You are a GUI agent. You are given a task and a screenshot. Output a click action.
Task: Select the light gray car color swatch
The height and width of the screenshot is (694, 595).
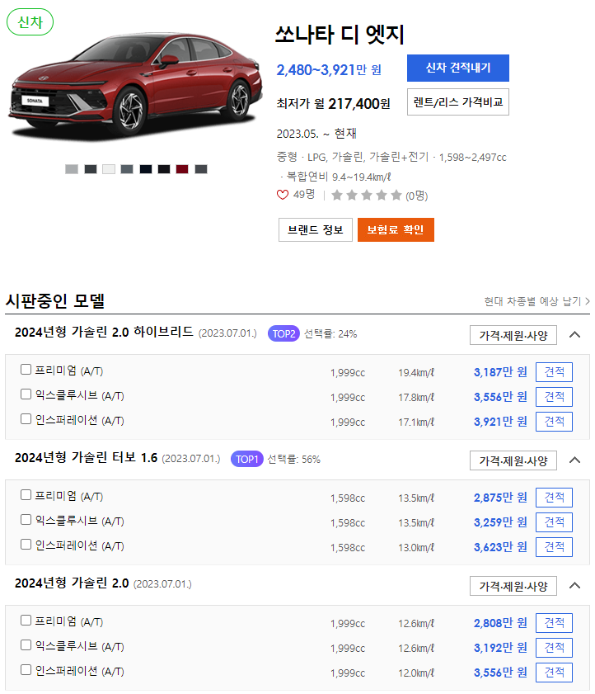(72, 169)
